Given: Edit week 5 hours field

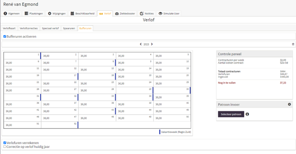Looking at the screenshot, I should click(x=172, y=56).
